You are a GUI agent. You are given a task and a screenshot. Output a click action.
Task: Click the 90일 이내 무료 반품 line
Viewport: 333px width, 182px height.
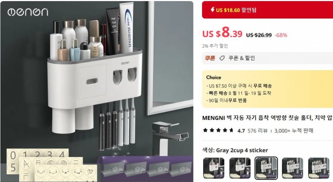[x=228, y=100]
